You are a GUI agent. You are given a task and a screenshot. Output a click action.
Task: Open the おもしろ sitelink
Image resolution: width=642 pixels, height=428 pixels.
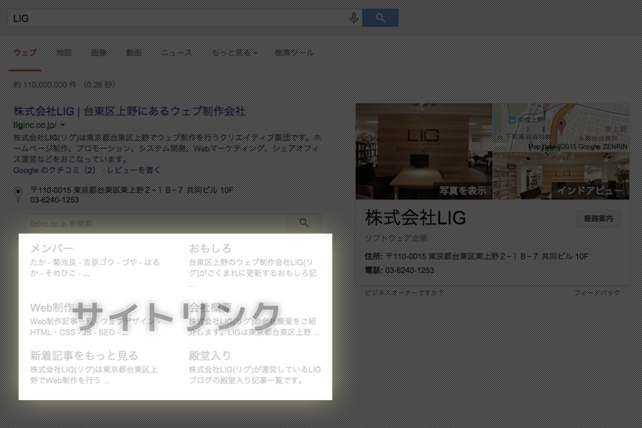[x=210, y=248]
